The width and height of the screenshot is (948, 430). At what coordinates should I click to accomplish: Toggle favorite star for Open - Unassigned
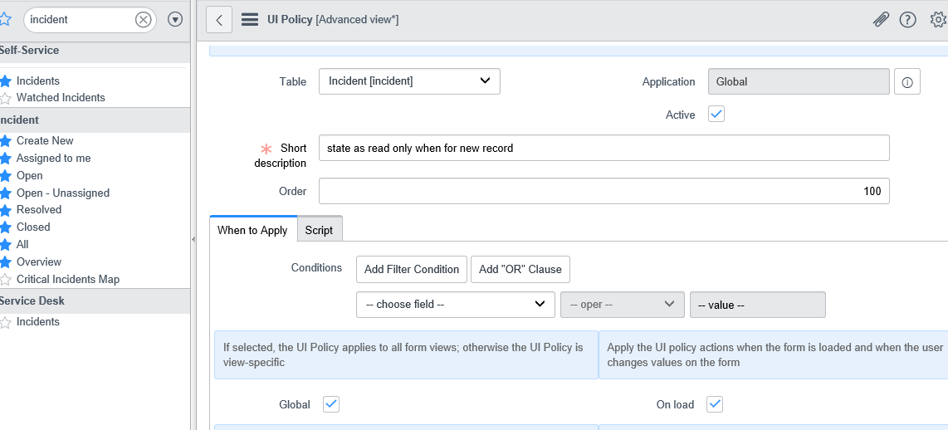[6, 193]
